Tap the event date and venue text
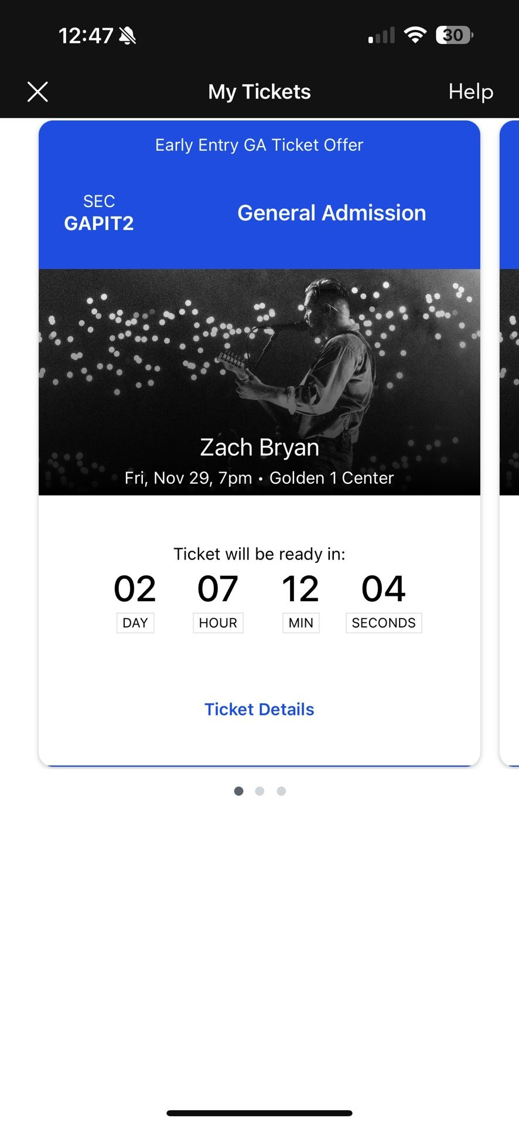The width and height of the screenshot is (519, 1126). point(259,478)
